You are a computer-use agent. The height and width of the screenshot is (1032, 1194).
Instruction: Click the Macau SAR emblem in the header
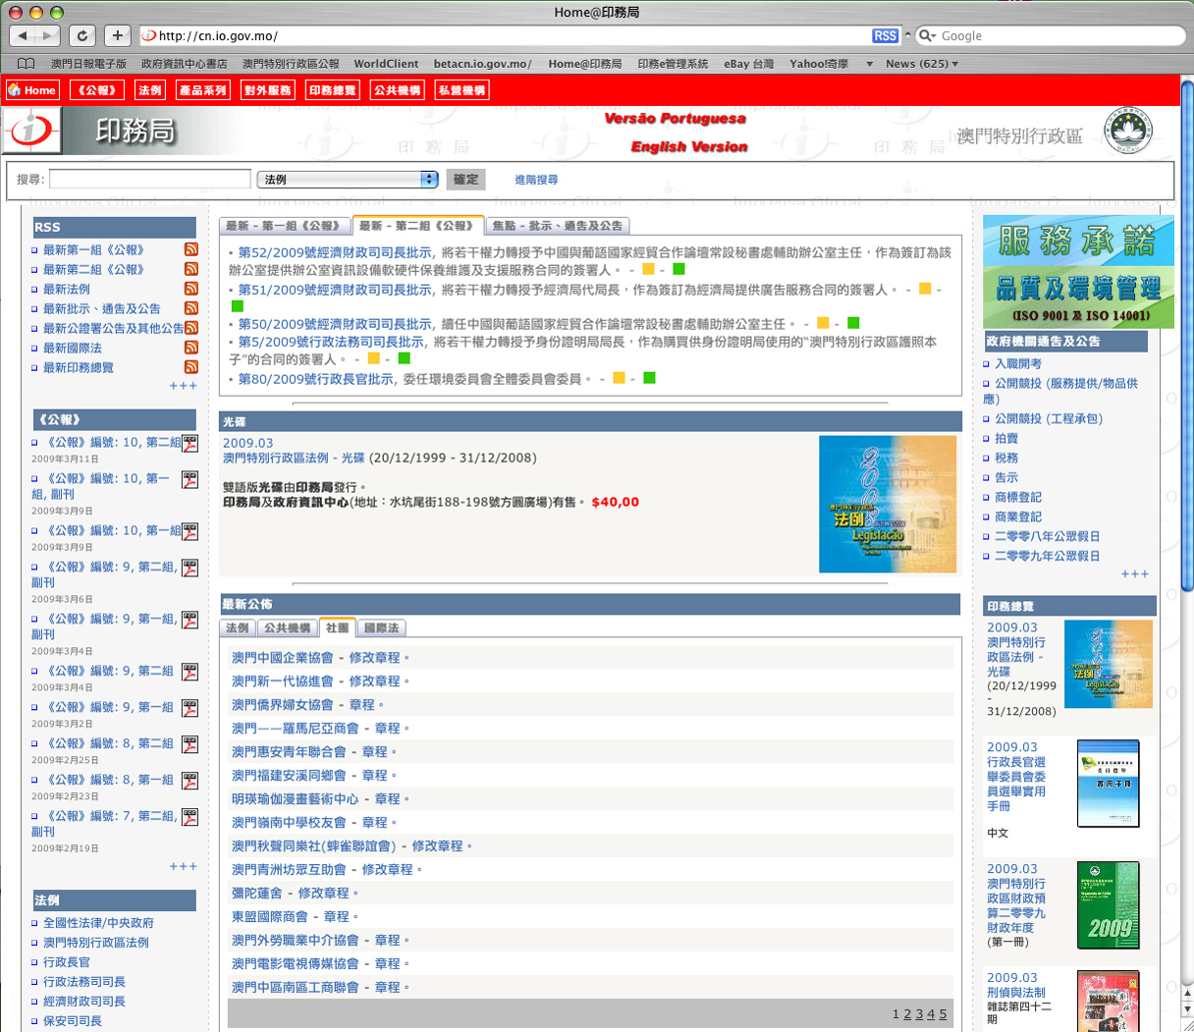(1128, 133)
